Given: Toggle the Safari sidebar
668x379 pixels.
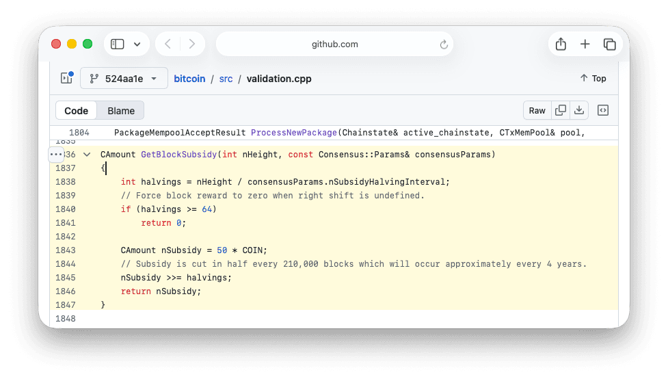Looking at the screenshot, I should tap(118, 44).
